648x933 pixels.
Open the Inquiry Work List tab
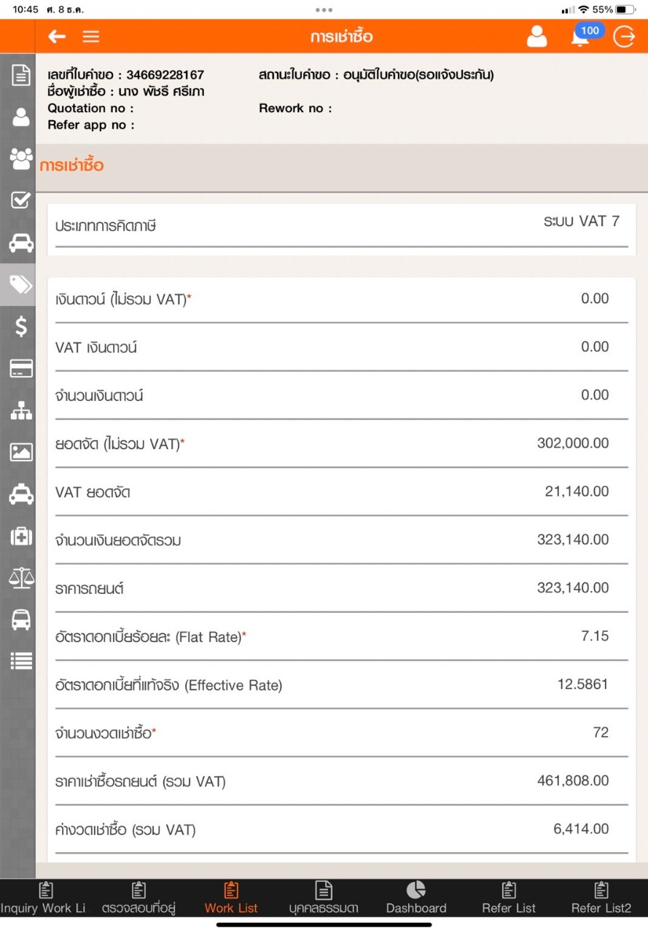(x=44, y=897)
